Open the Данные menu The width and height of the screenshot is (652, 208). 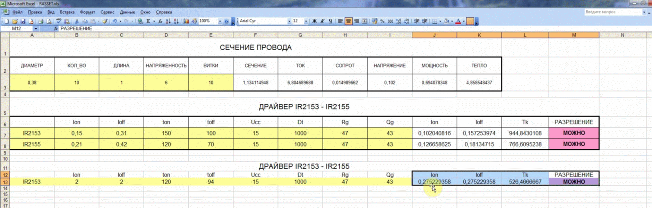[127, 12]
